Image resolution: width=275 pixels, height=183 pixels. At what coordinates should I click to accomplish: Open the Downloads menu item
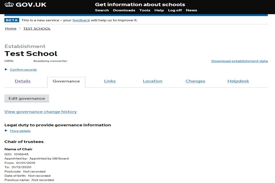pyautogui.click(x=124, y=10)
